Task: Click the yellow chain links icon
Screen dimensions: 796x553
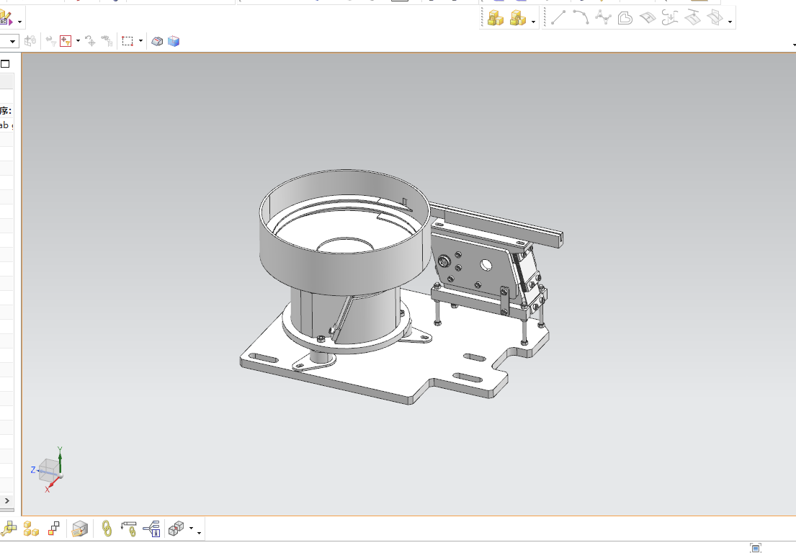Action: pos(107,529)
